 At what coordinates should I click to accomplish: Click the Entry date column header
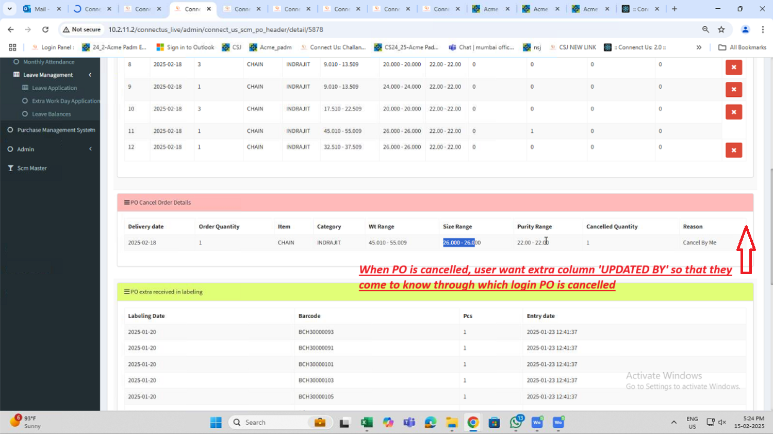click(540, 316)
